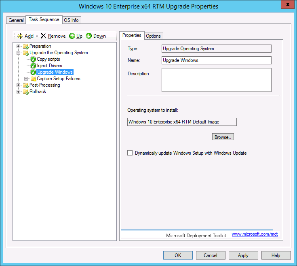Click the Type field Upgrade Operating System
Viewport: 297px width, 266px height.
(x=217, y=49)
